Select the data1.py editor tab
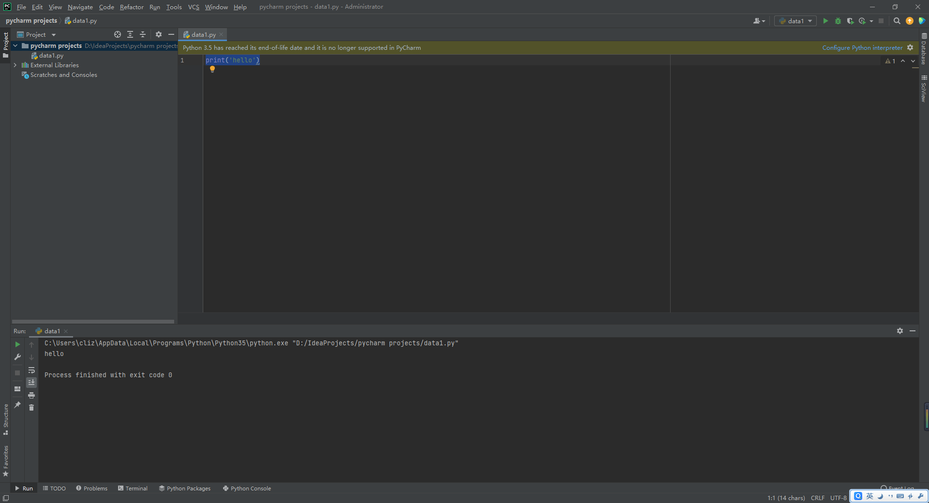 (x=203, y=34)
